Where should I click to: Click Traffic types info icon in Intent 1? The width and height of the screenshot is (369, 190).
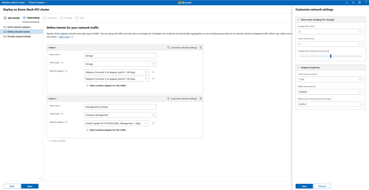62,63
